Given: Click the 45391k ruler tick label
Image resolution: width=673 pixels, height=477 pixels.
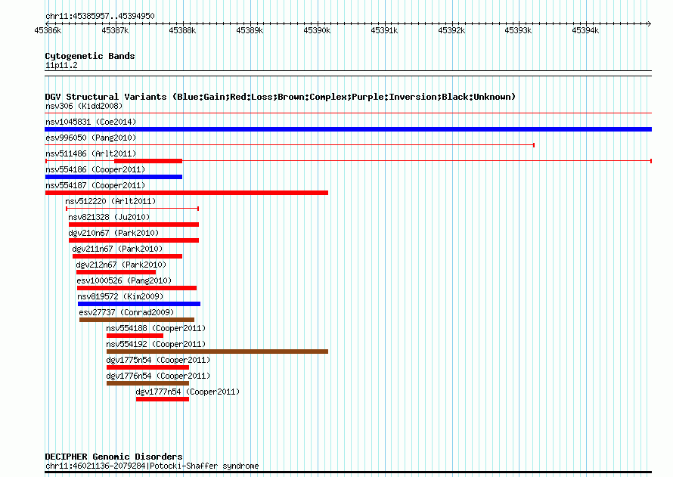Looking at the screenshot, I should 384,30.
